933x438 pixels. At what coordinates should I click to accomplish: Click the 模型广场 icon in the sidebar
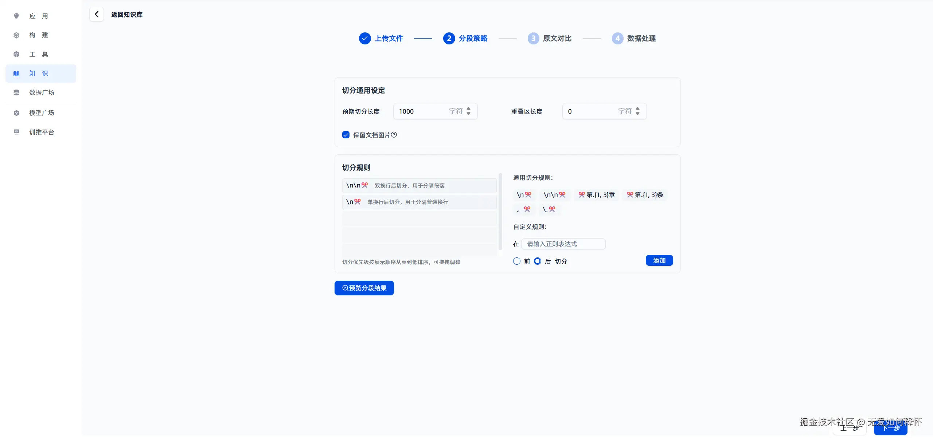click(16, 113)
